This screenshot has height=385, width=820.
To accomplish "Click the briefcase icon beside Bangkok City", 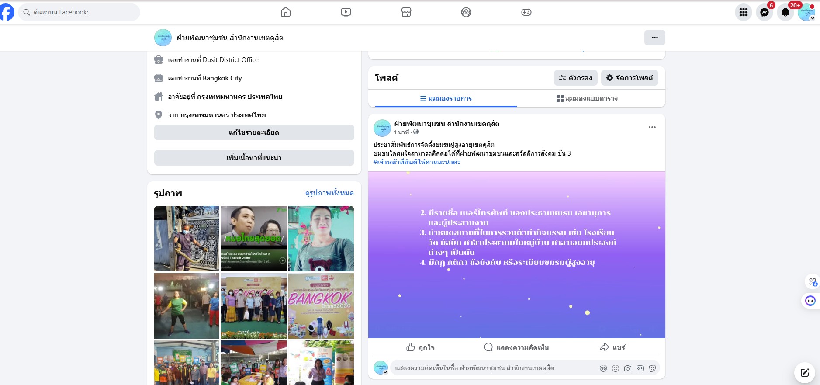I will coord(159,78).
